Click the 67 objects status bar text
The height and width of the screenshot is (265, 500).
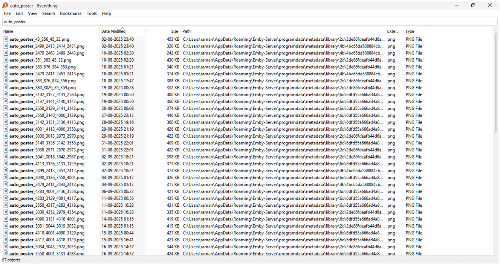[11, 260]
